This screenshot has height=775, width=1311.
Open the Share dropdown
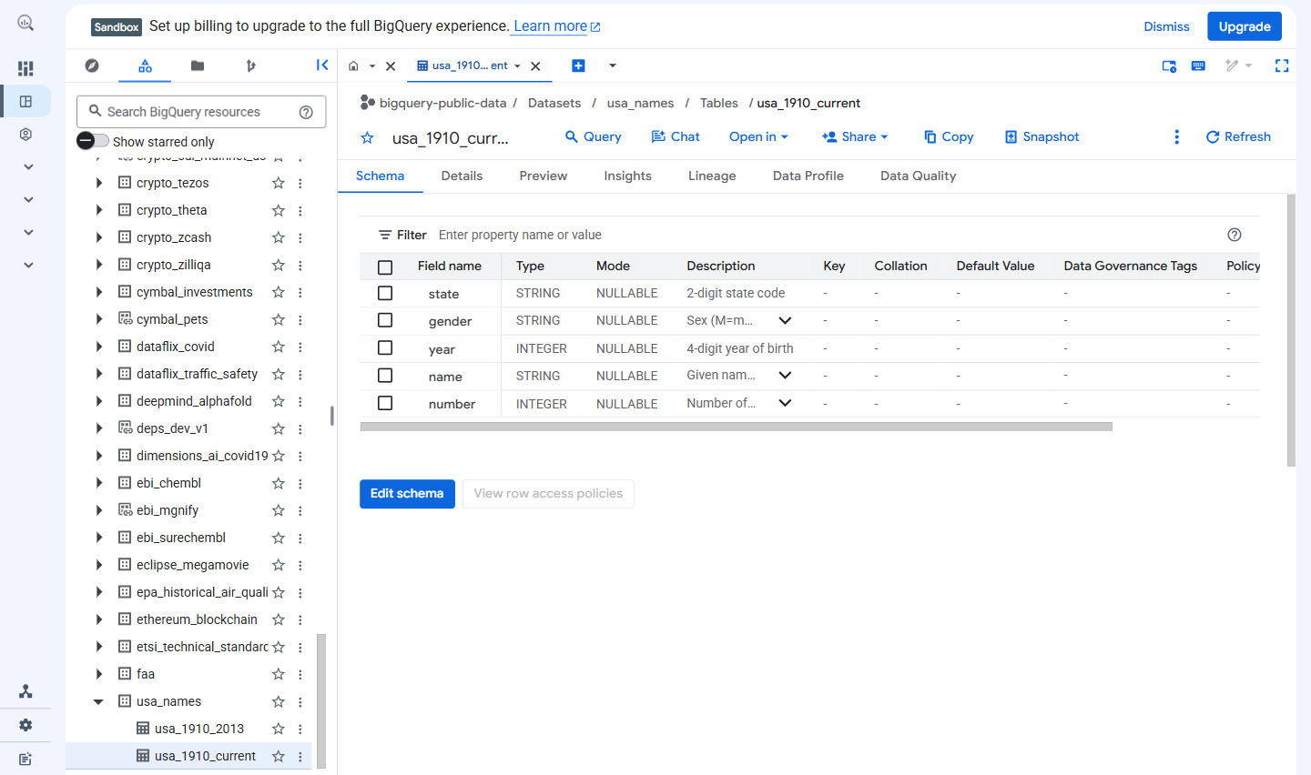click(855, 136)
